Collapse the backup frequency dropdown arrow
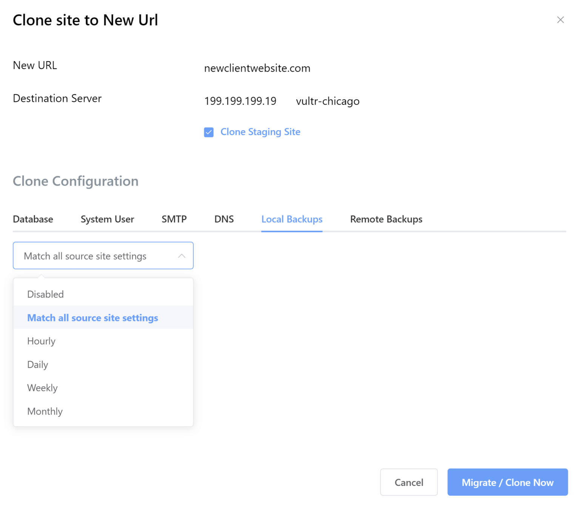Image resolution: width=580 pixels, height=507 pixels. pyautogui.click(x=182, y=256)
